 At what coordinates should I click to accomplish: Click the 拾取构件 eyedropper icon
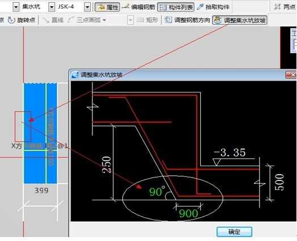pos(200,7)
